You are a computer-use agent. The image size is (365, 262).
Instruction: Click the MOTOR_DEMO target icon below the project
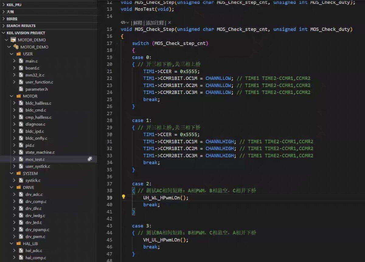tap(16, 47)
